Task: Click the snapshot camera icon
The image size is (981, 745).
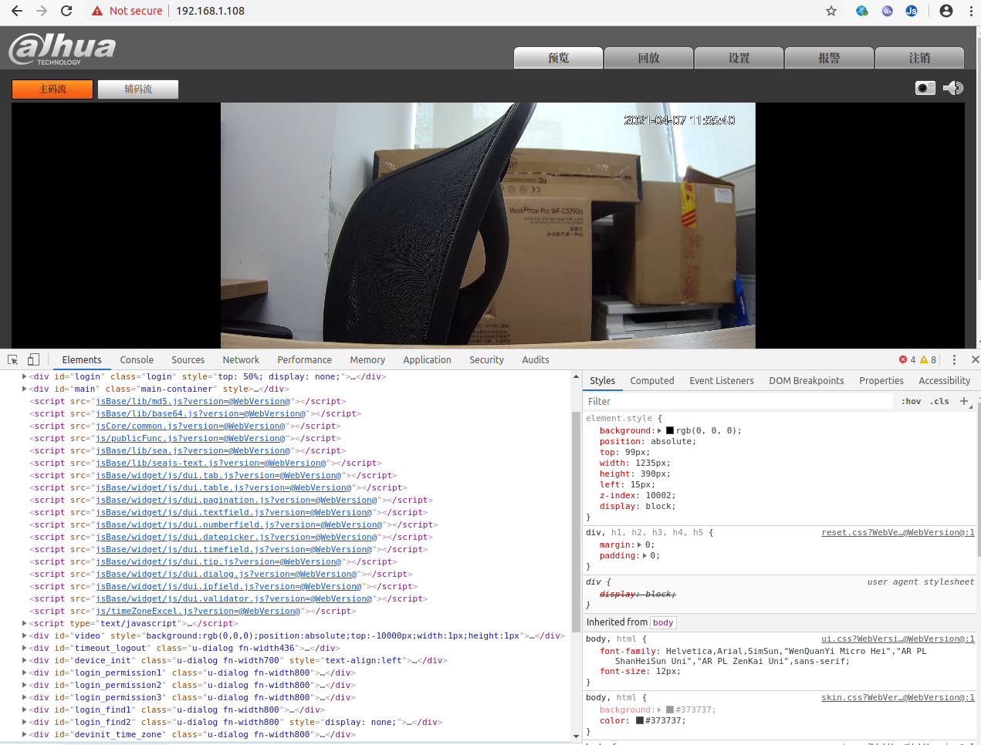Action: 924,88
